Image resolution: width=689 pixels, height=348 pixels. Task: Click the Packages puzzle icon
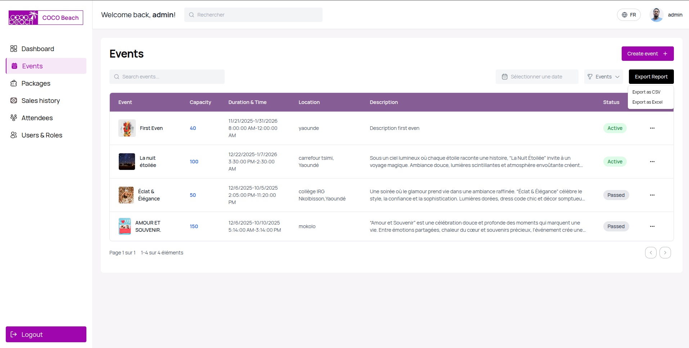coord(14,83)
